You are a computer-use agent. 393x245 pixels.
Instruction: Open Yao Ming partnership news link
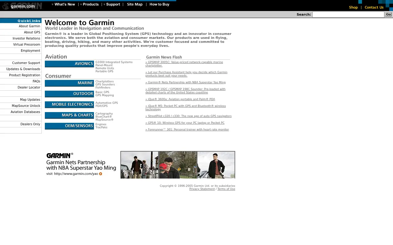click(x=185, y=82)
